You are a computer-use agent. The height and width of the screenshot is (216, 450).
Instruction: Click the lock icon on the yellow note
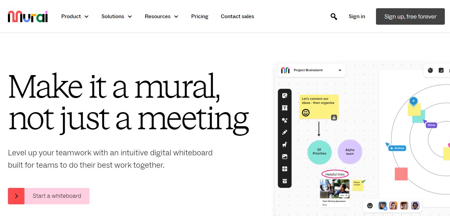click(334, 118)
